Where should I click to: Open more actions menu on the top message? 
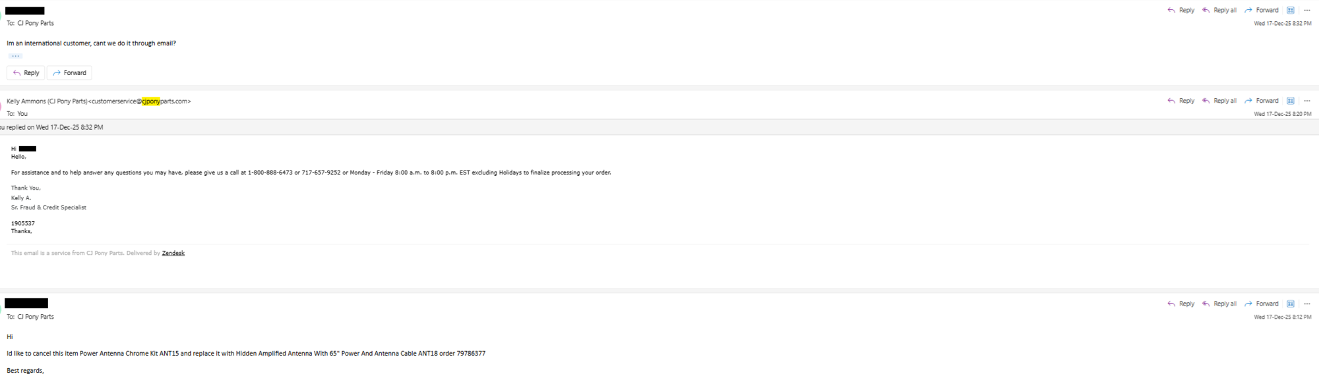[1306, 10]
